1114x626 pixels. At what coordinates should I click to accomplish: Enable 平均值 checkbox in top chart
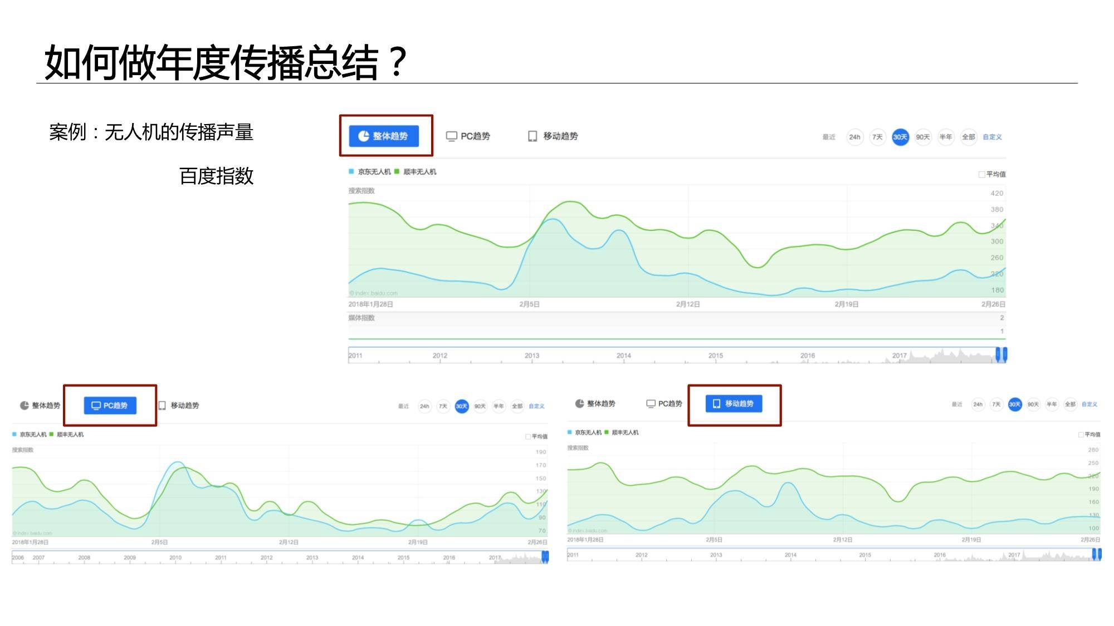click(x=981, y=174)
